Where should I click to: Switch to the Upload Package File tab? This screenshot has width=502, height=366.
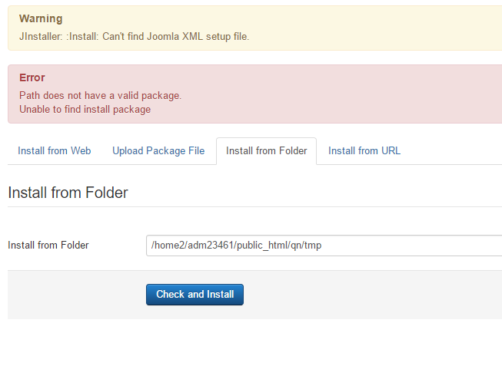(158, 151)
